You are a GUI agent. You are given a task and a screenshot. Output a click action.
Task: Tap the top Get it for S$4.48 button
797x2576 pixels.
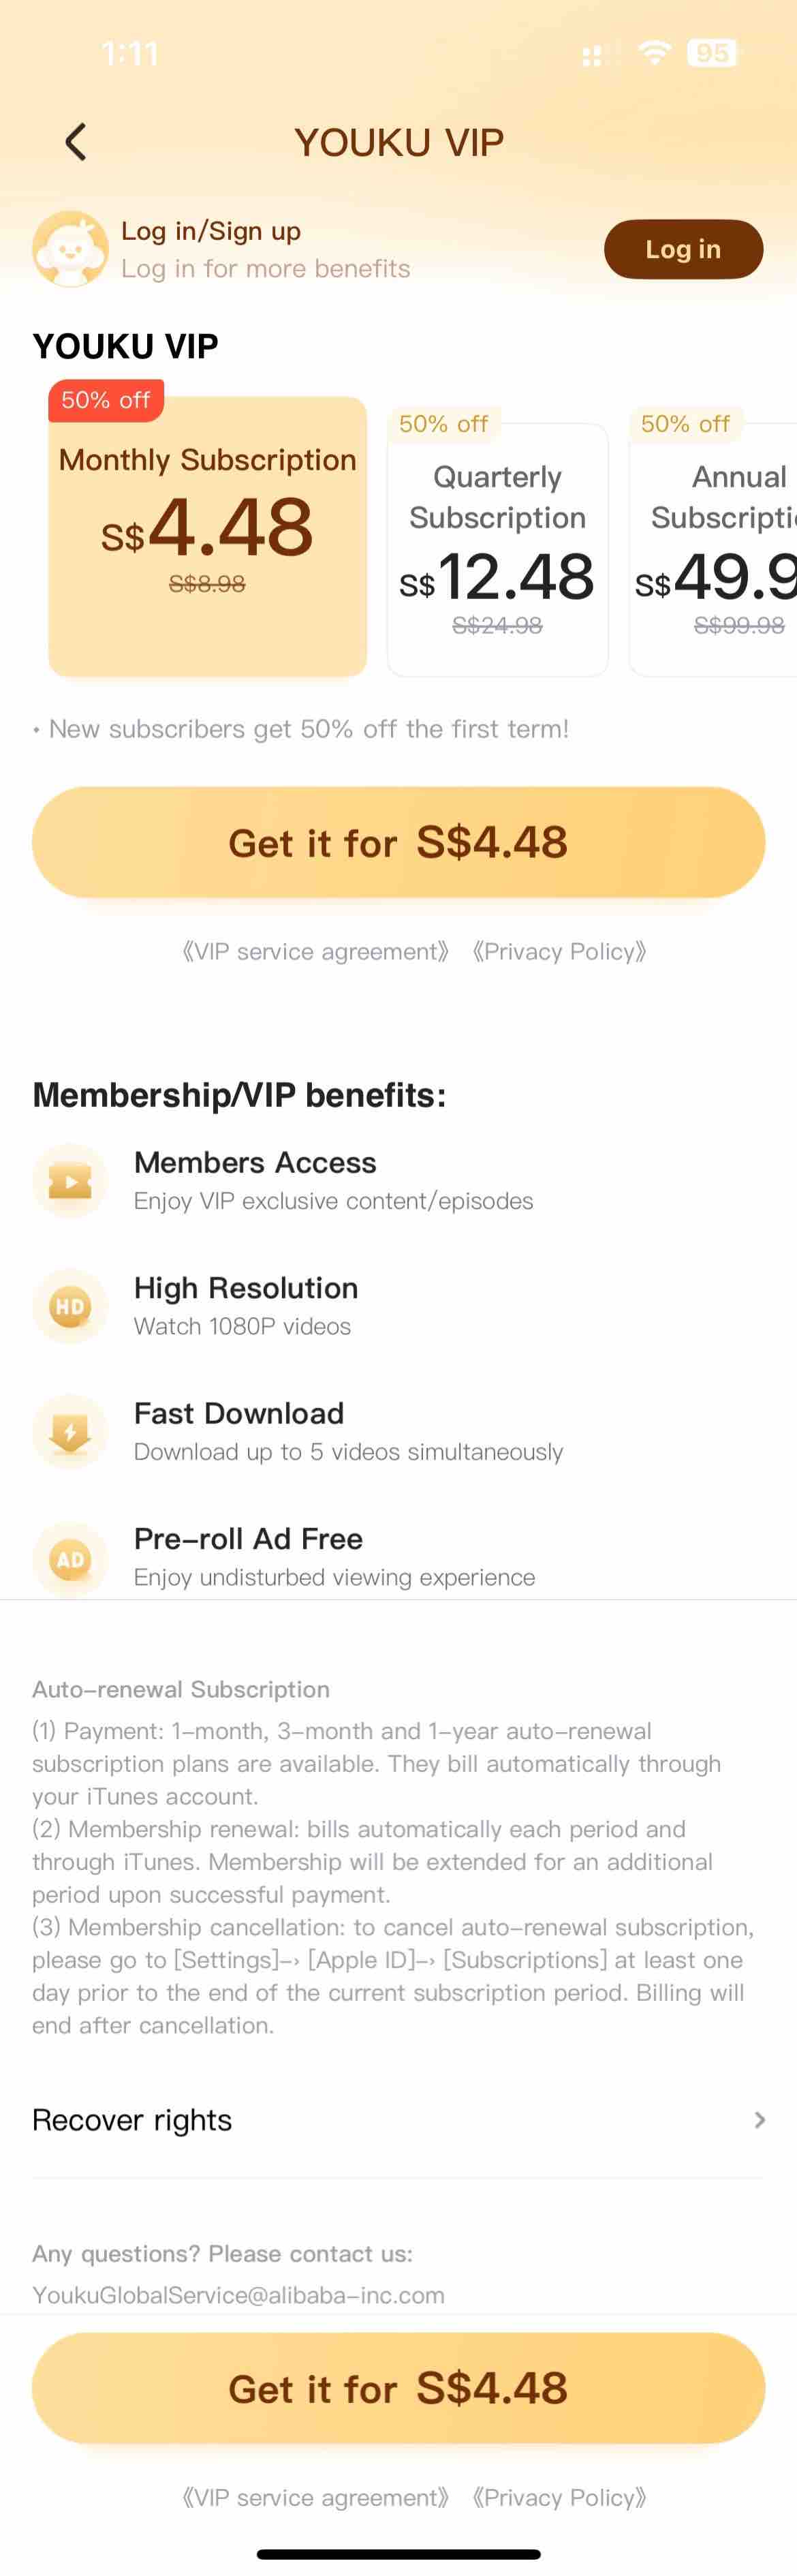click(x=398, y=842)
